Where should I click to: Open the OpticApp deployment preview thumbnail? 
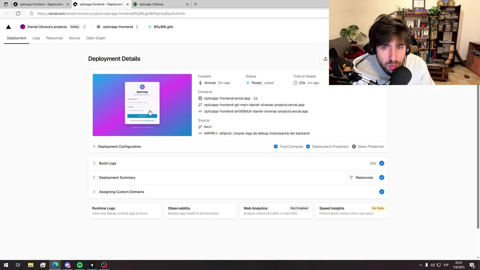click(x=142, y=105)
